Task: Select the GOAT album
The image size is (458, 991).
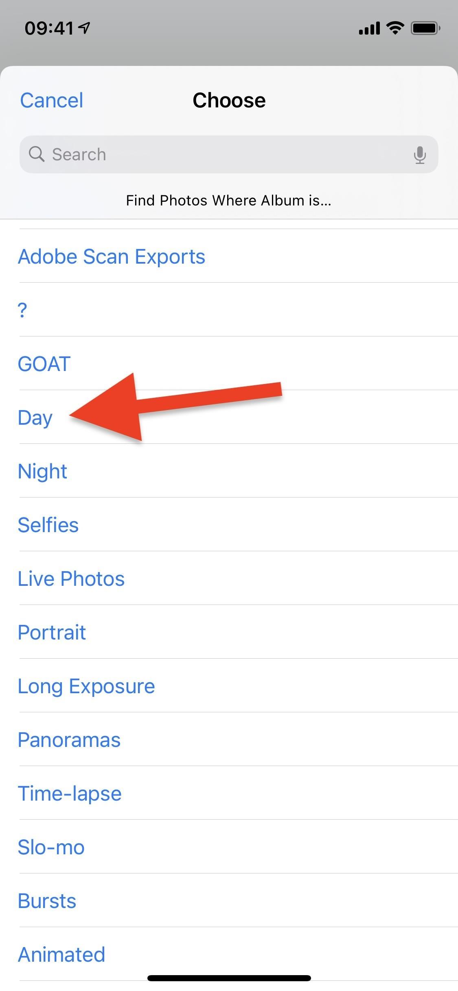Action: click(x=229, y=364)
